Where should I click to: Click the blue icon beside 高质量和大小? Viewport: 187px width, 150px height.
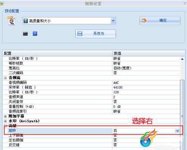[x=26, y=21]
